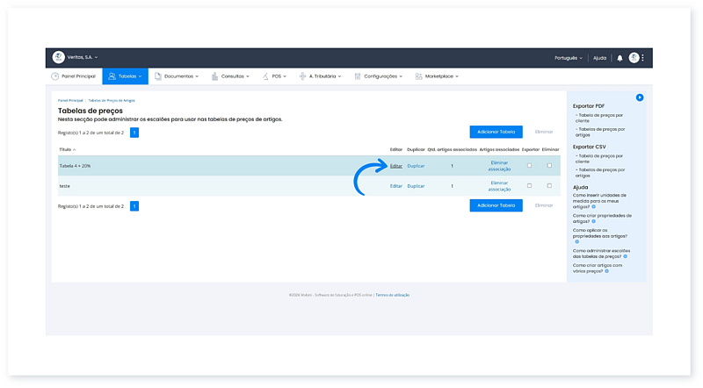Image resolution: width=703 pixels, height=388 pixels.
Task: Click the Documentos page icon
Action: coord(157,76)
